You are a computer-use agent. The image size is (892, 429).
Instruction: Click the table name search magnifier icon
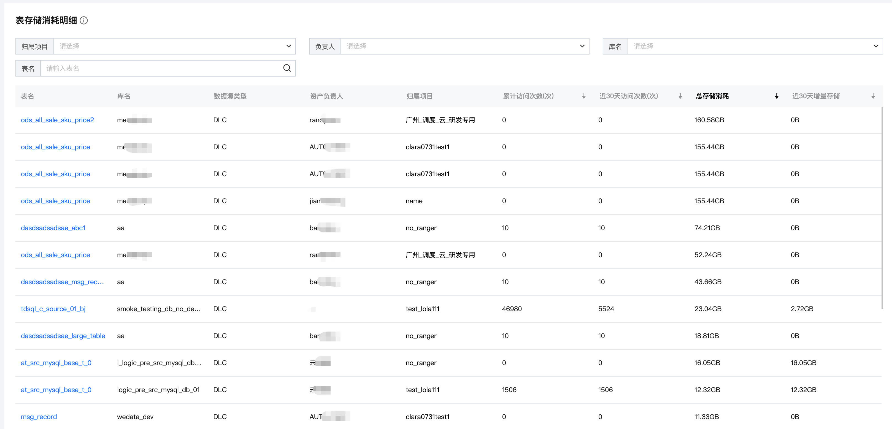coord(287,68)
